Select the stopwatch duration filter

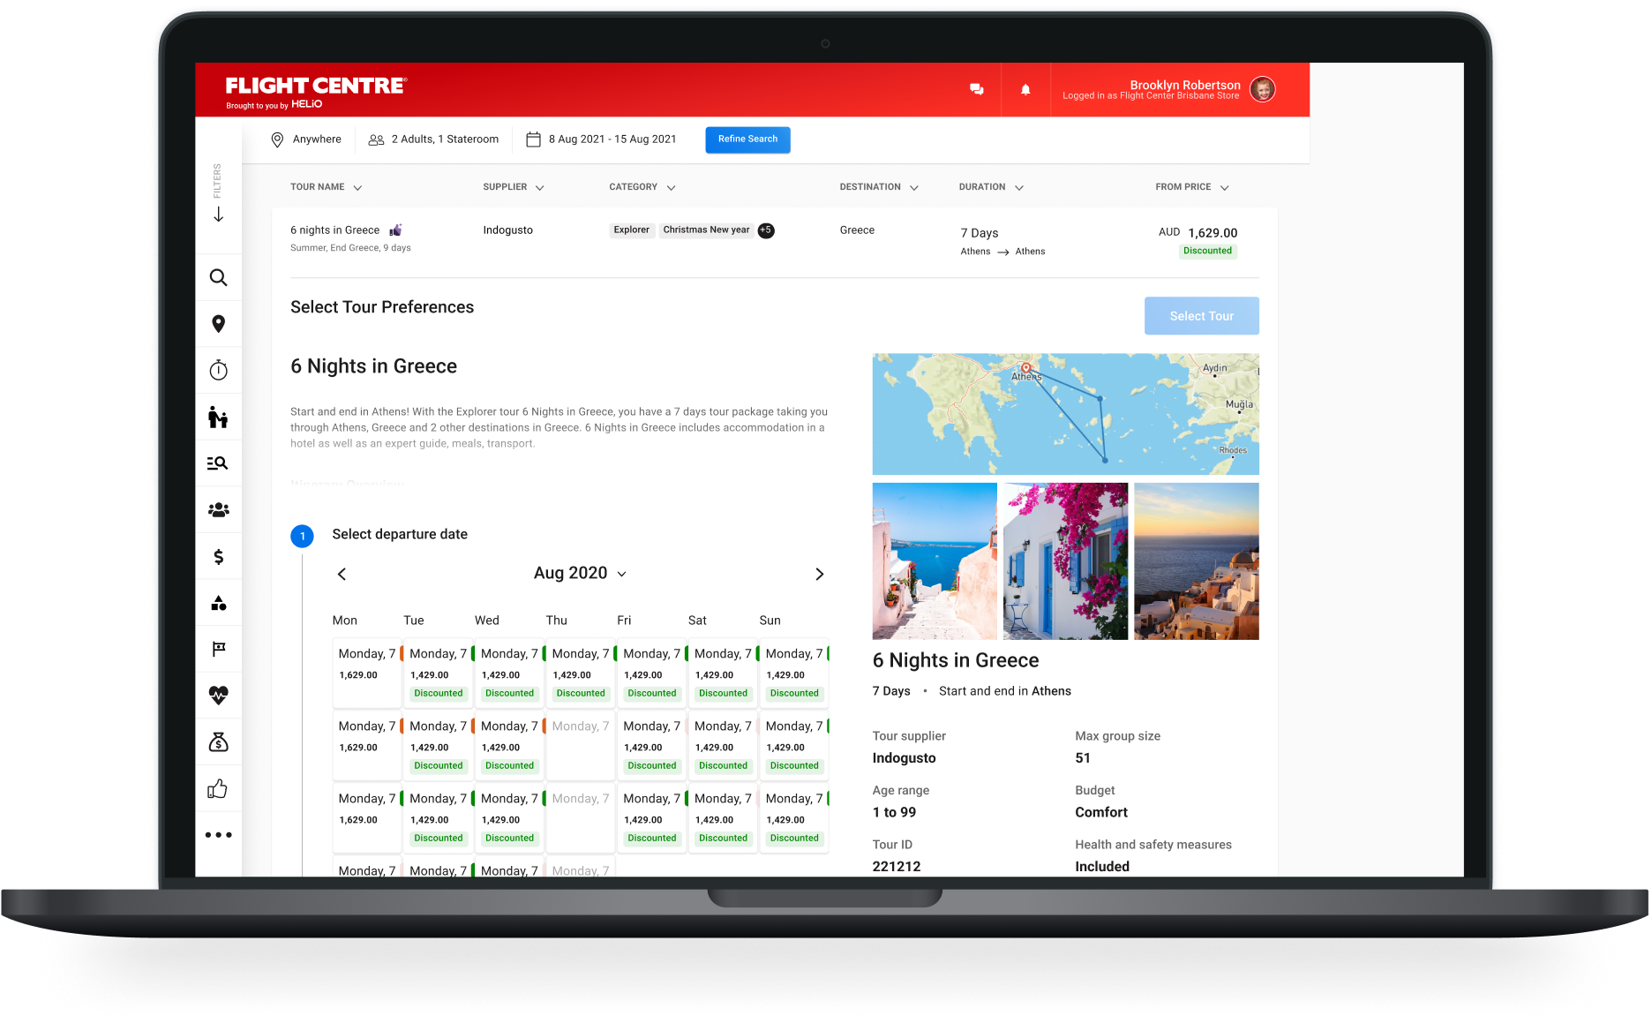pos(218,370)
